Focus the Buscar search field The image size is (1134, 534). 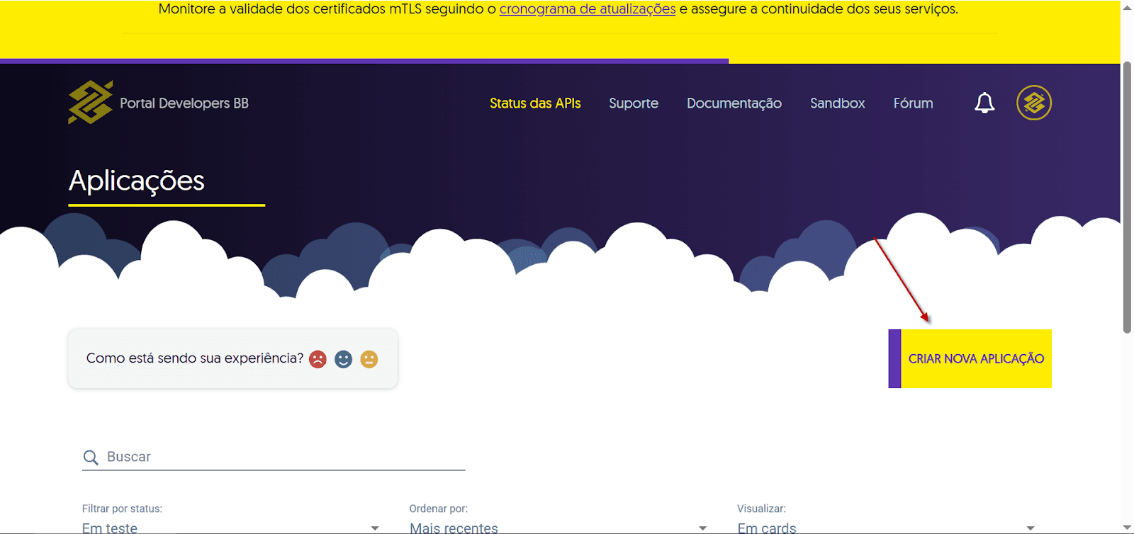pyautogui.click(x=274, y=457)
